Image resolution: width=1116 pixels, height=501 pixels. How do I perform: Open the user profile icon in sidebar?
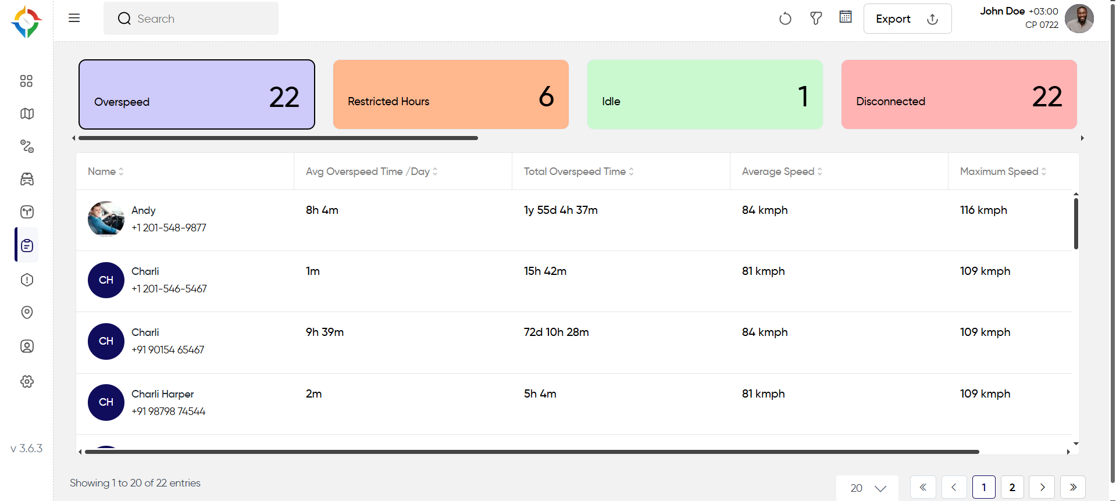pyautogui.click(x=27, y=346)
